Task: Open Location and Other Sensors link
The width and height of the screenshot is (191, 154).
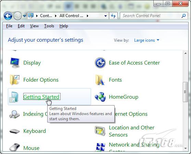Action: [132, 131]
